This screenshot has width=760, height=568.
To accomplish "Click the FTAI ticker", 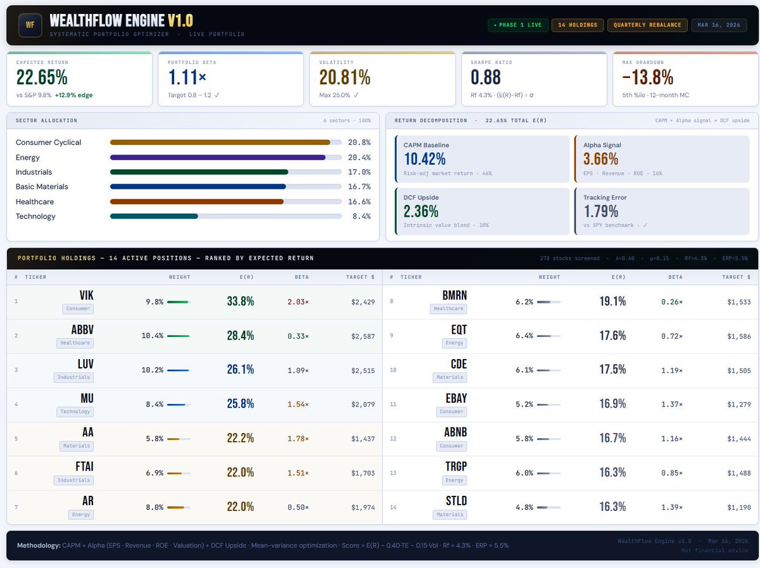I will [84, 466].
